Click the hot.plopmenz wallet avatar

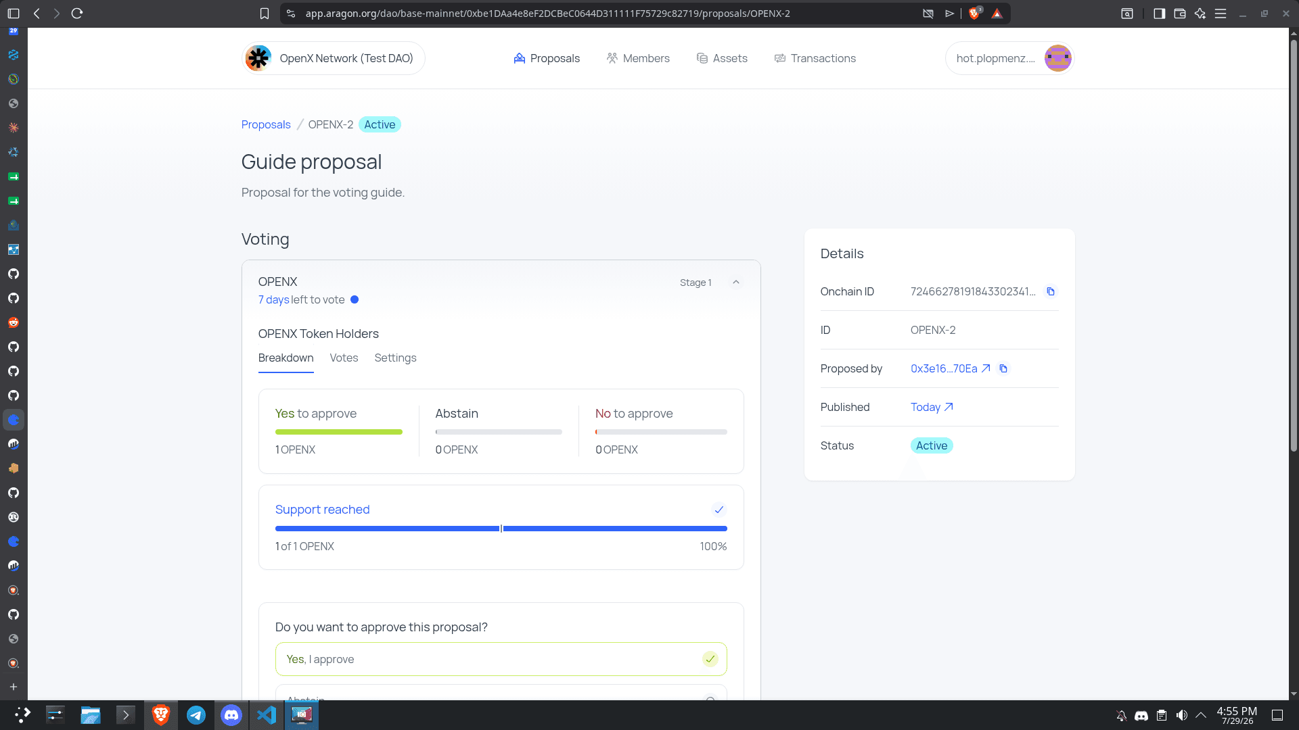tap(1057, 58)
